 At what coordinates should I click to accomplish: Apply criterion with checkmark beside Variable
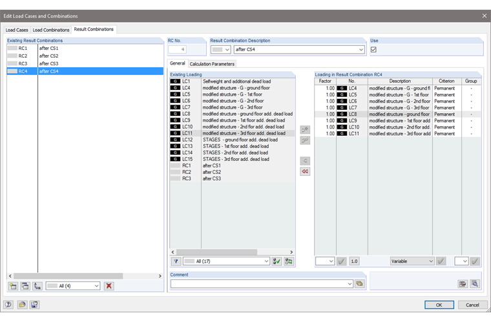click(441, 261)
